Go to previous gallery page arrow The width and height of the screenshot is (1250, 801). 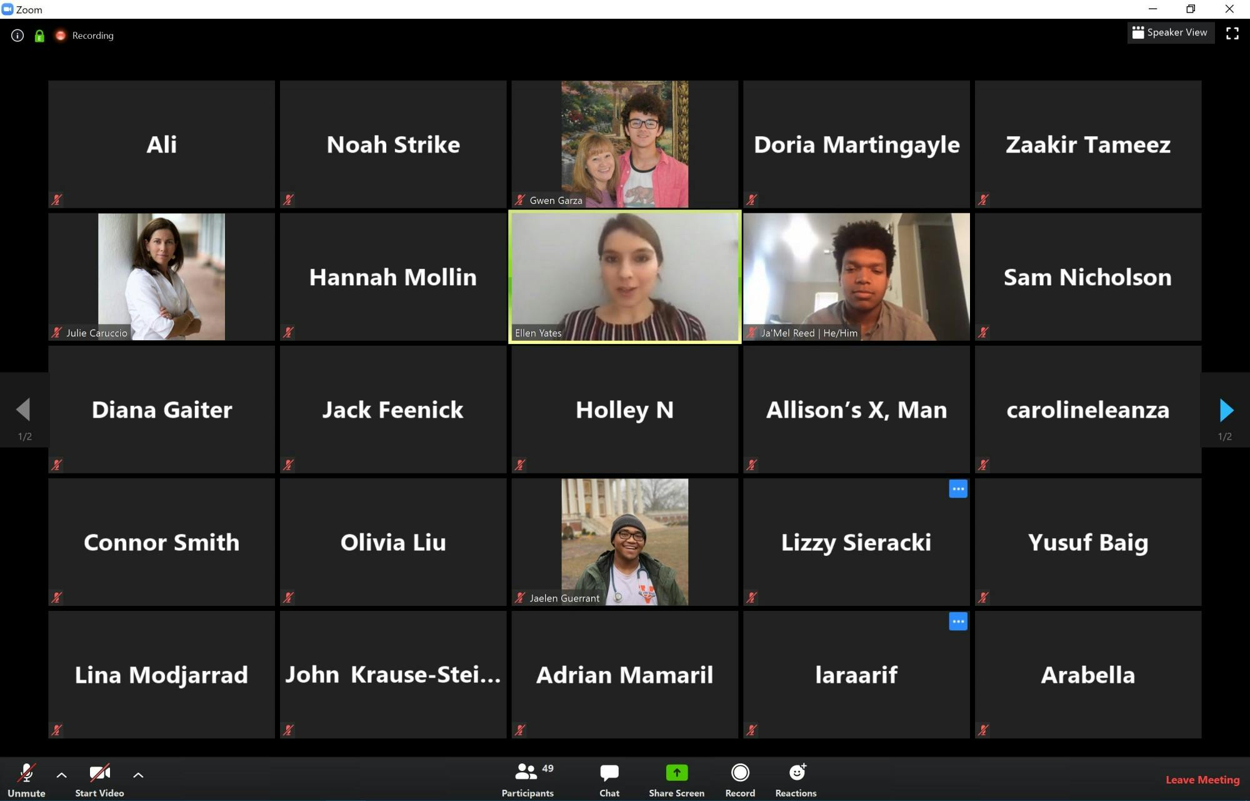24,410
